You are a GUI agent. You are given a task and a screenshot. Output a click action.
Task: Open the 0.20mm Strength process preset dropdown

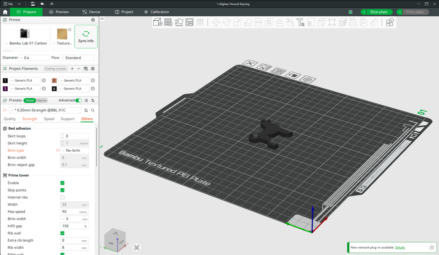point(45,110)
